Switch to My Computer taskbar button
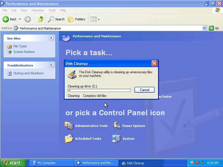The image size is (223, 167). (52, 163)
